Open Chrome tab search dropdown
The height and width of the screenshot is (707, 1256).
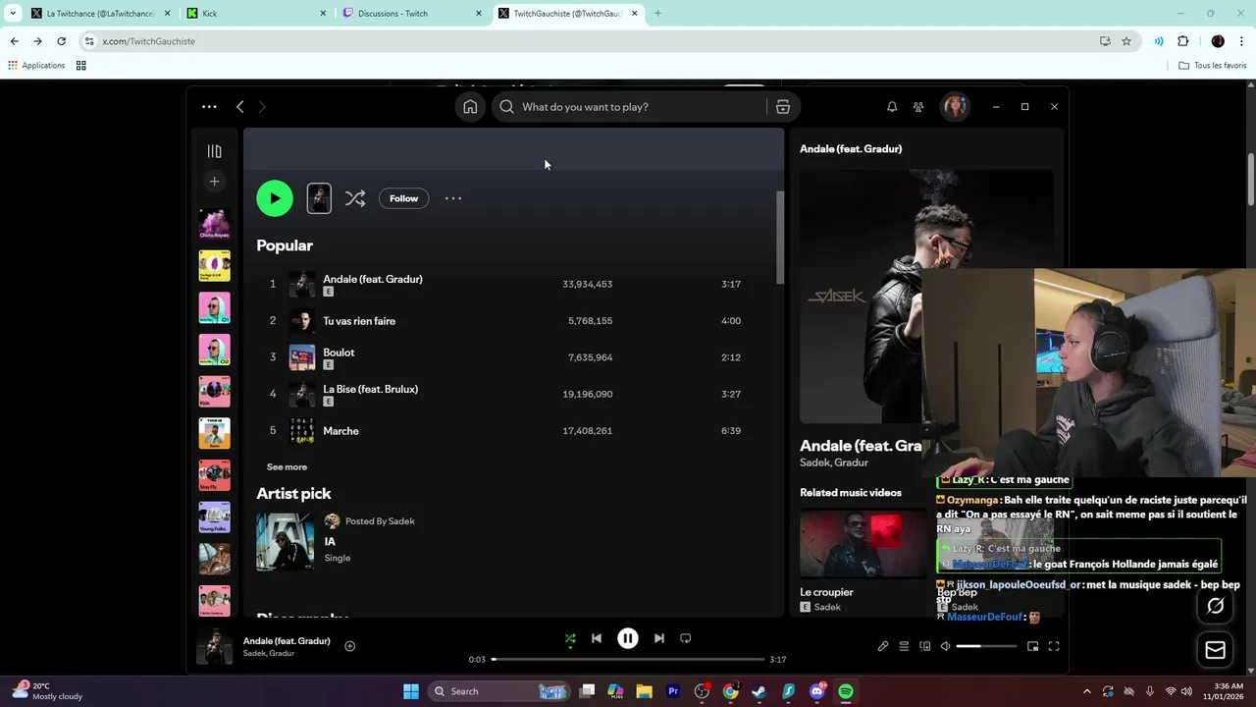coord(13,14)
